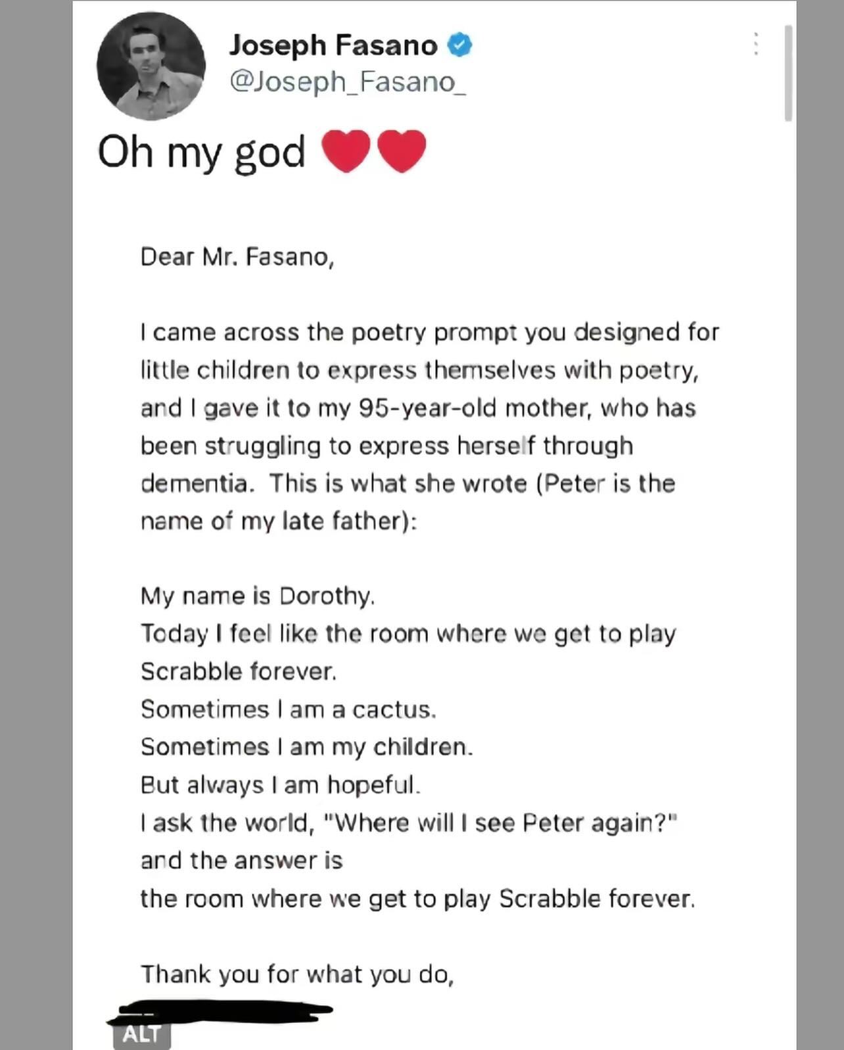Screen dimensions: 844x1050
Task: Click the blue verified checkmark badge
Action: [460, 45]
